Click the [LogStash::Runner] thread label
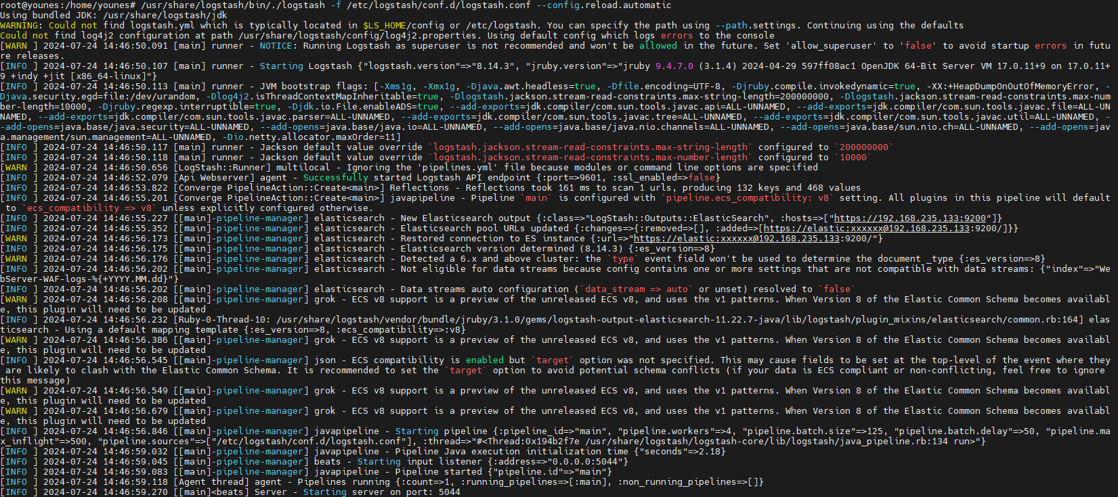Image resolution: width=1118 pixels, height=497 pixels. 222,168
